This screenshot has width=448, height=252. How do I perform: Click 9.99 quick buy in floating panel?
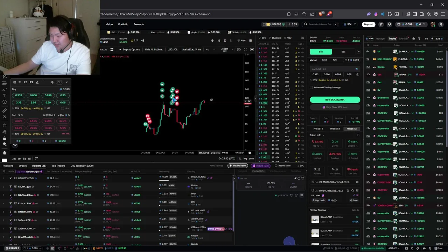pyautogui.click(x=48, y=103)
